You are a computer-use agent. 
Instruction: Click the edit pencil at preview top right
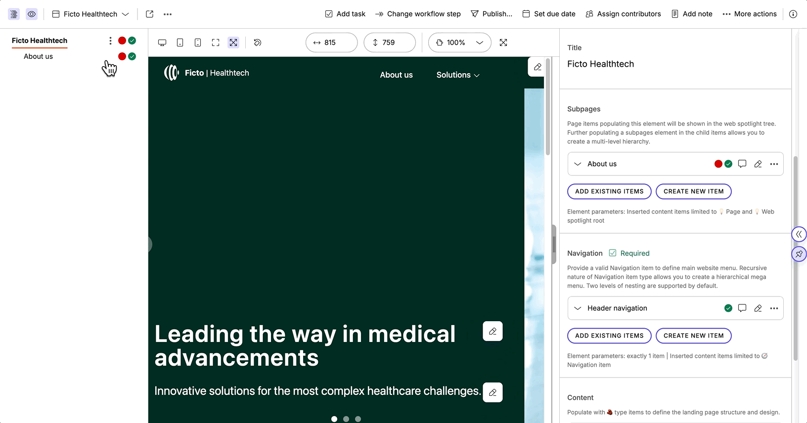point(538,67)
